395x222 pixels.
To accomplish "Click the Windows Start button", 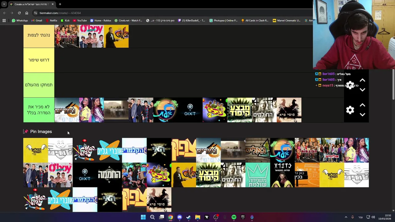I will click(x=143, y=217).
